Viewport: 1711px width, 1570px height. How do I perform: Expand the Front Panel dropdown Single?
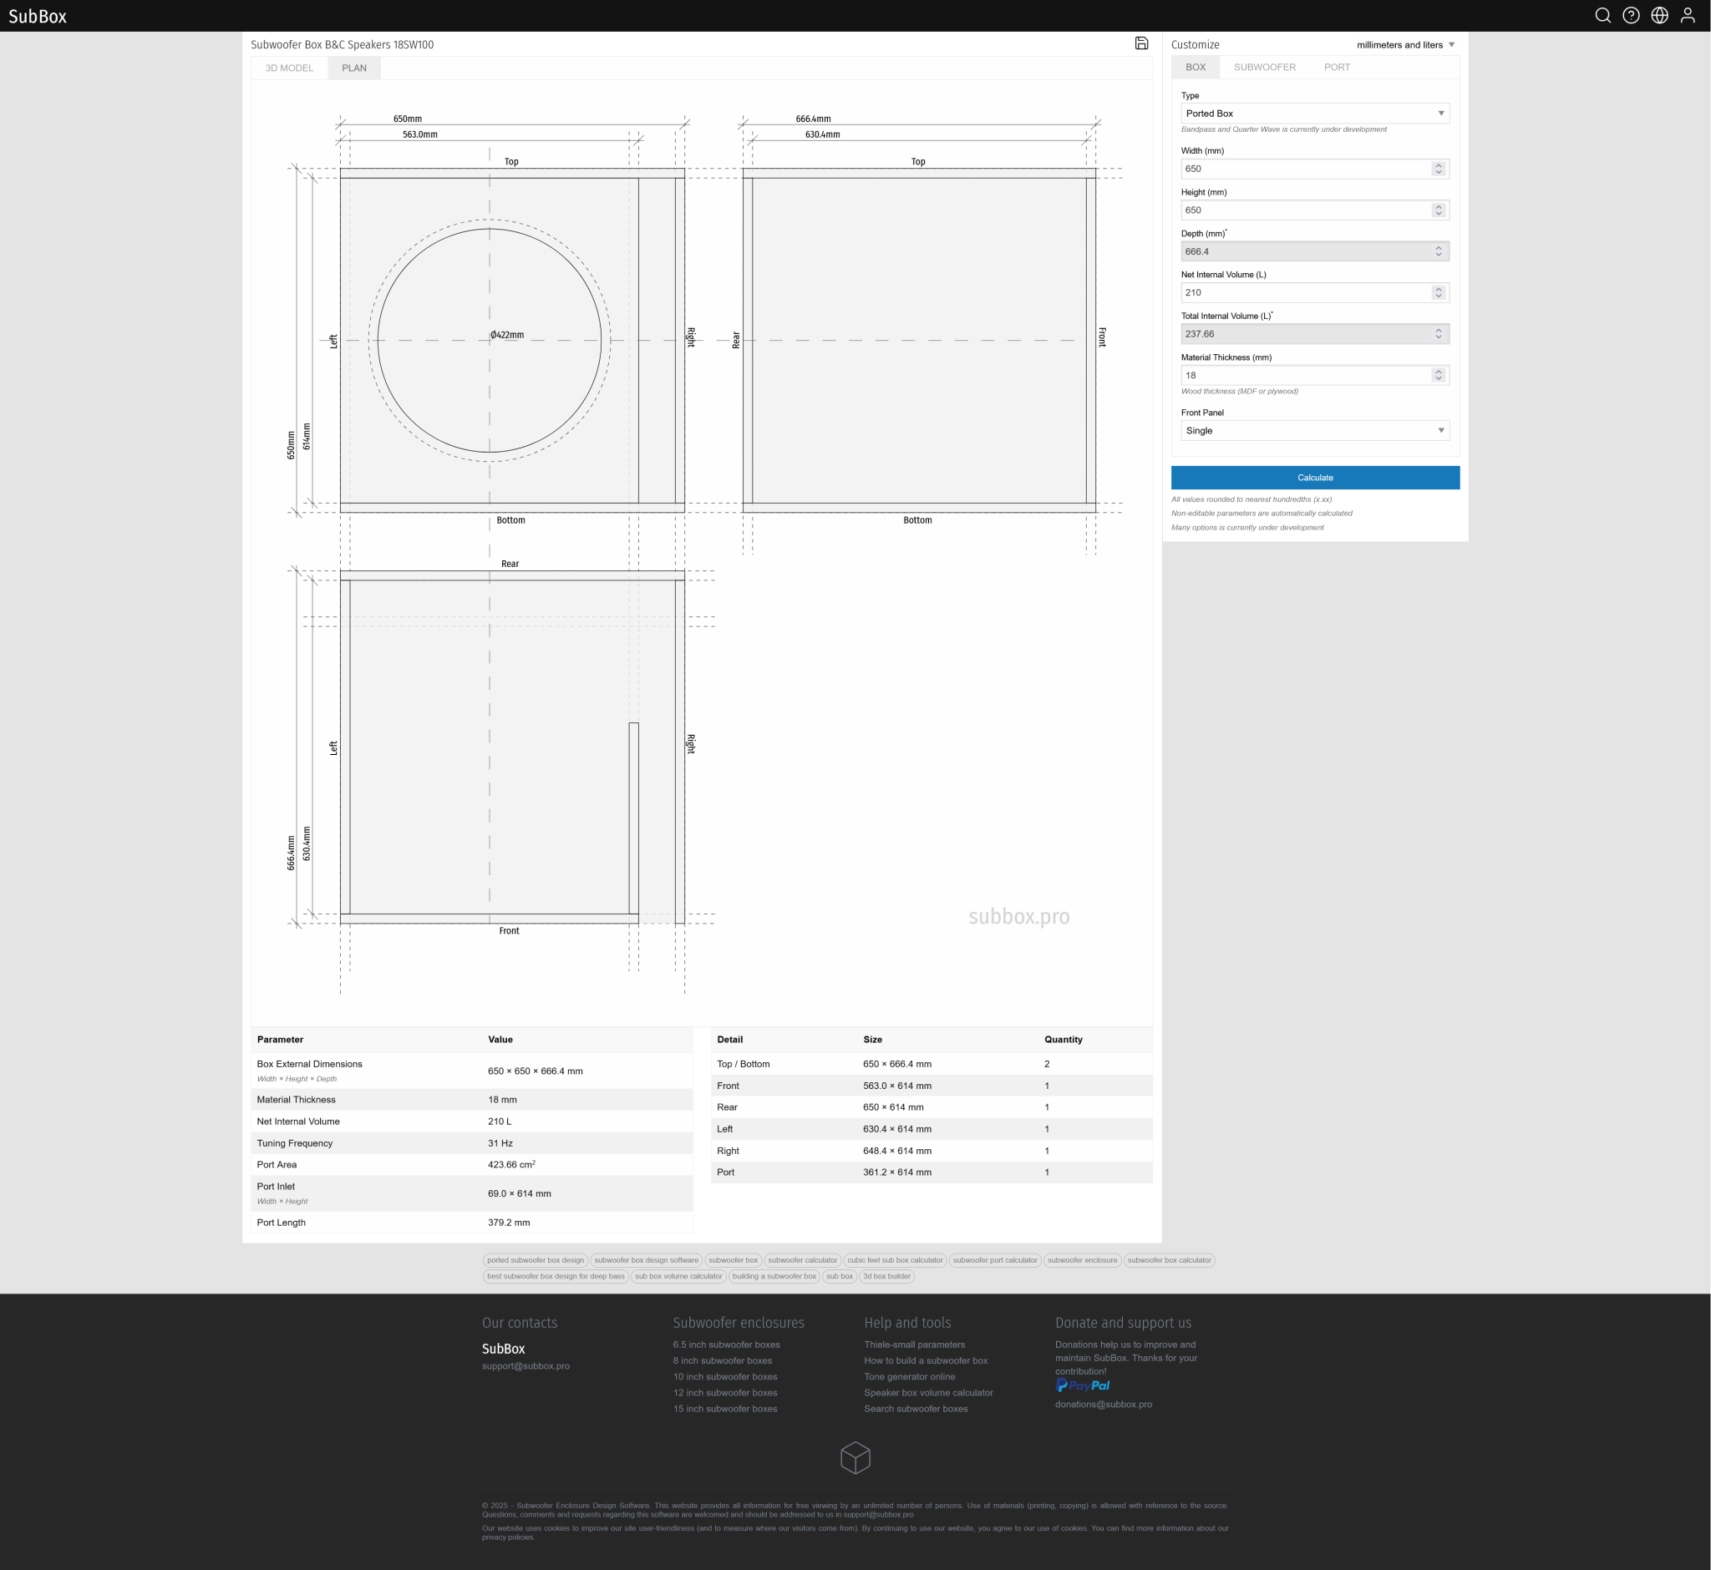[x=1314, y=431]
